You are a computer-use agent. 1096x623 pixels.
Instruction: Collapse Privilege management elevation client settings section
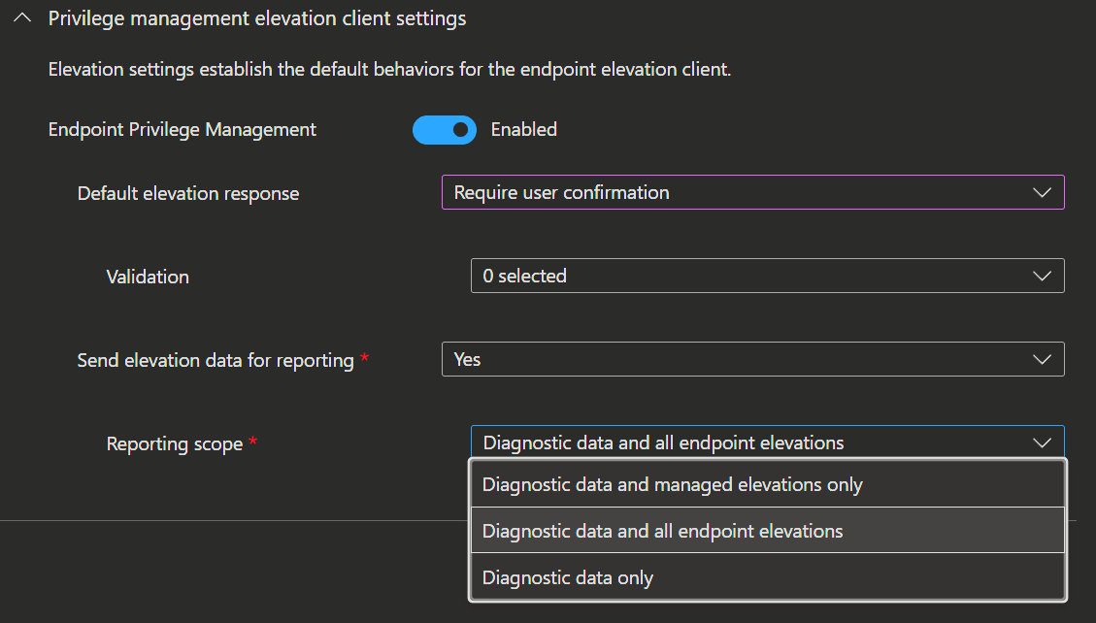(x=22, y=18)
